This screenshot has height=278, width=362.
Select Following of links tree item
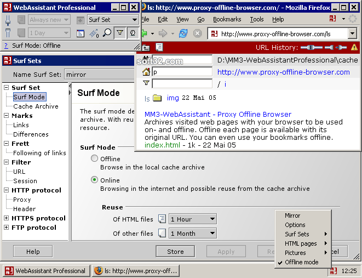39,153
